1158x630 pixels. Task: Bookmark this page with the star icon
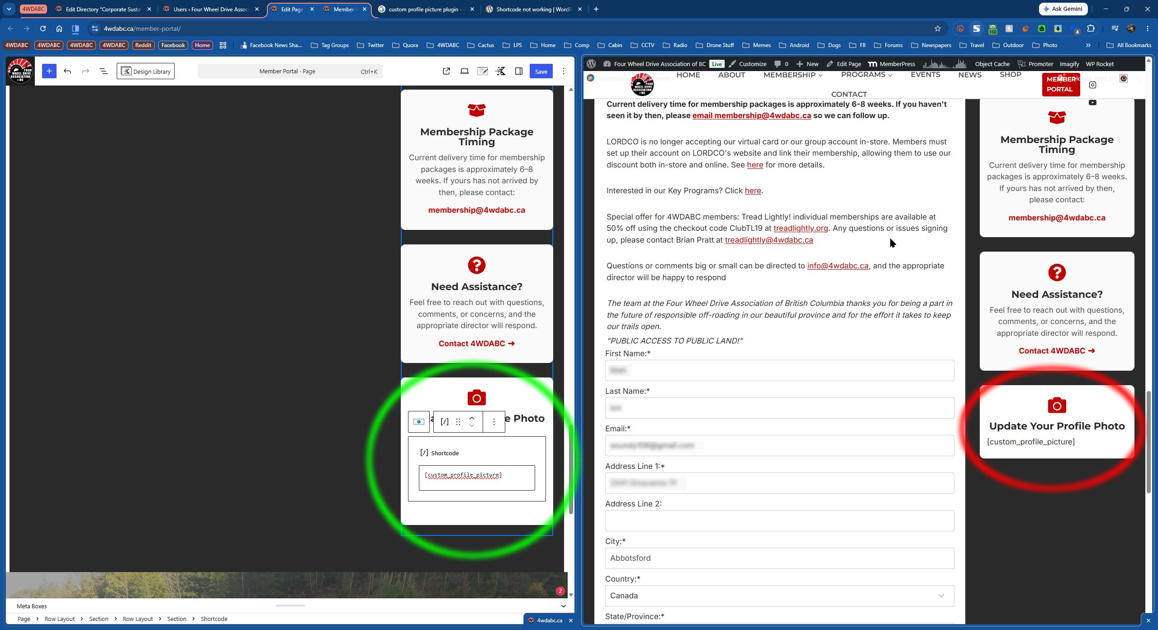click(x=938, y=29)
